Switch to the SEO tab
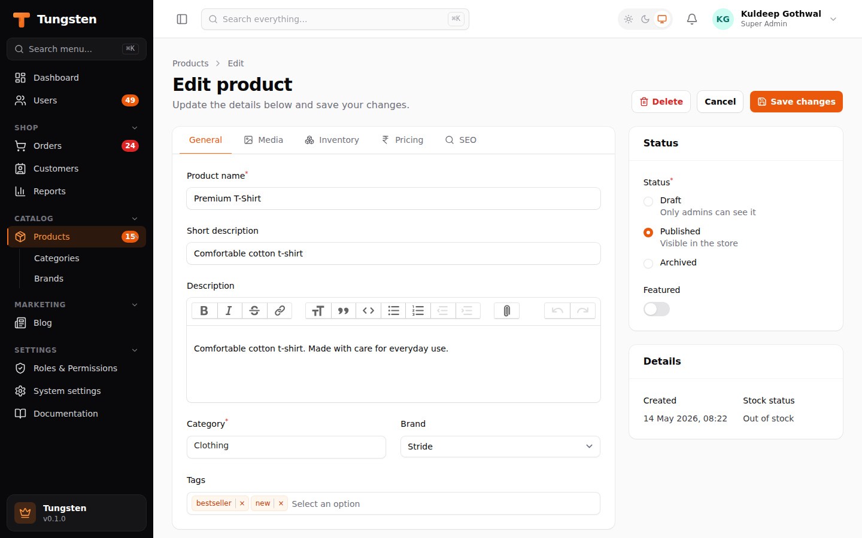 click(x=460, y=140)
